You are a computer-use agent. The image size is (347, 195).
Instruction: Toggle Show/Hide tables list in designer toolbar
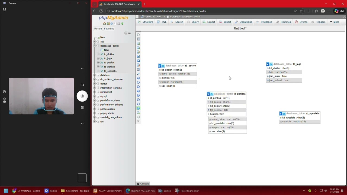(x=138, y=35)
